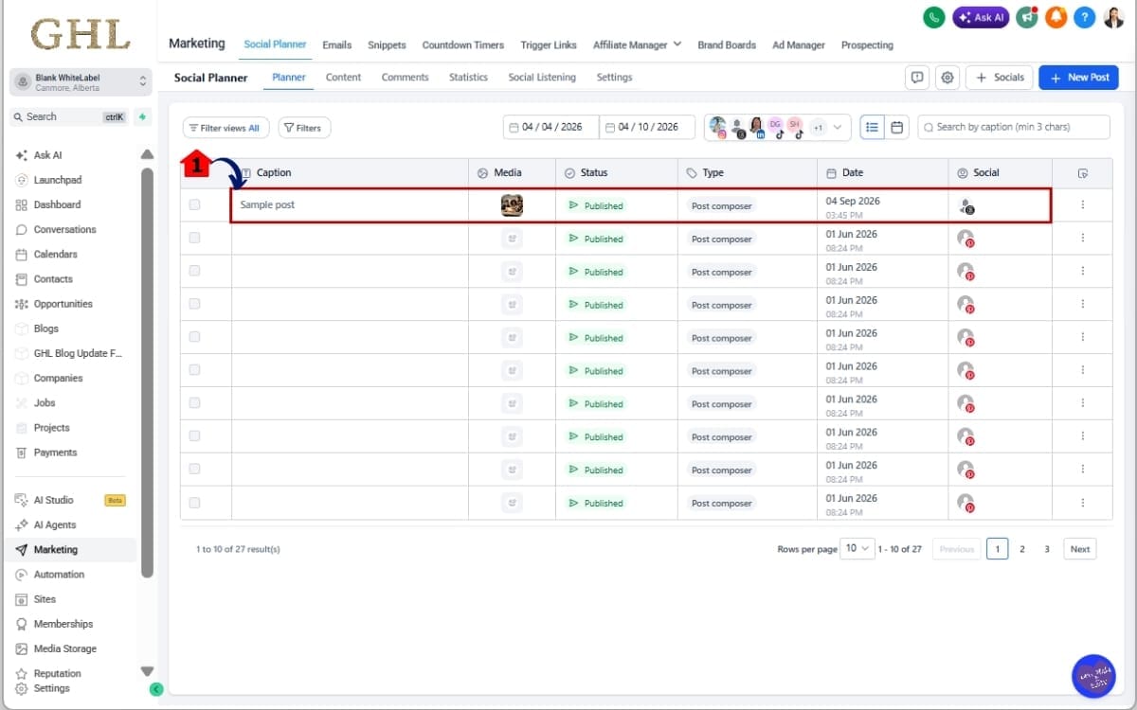
Task: Open Opportunities in the sidebar
Action: [x=63, y=304]
